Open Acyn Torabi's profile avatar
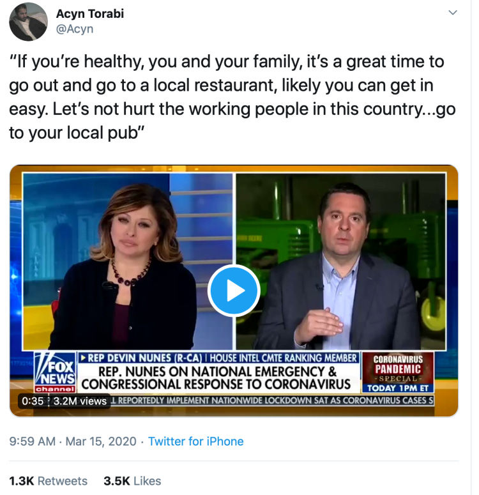Screen dimensions: 479x495 28,22
